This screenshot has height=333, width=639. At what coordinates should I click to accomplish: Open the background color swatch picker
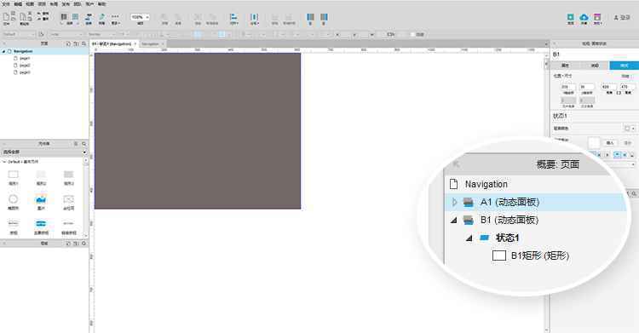tap(630, 129)
